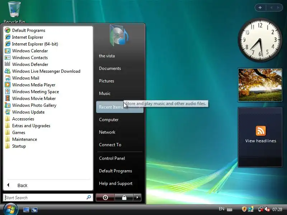Image resolution: width=287 pixels, height=215 pixels.
Task: Open Windows Mail icon
Action: (x=8, y=78)
